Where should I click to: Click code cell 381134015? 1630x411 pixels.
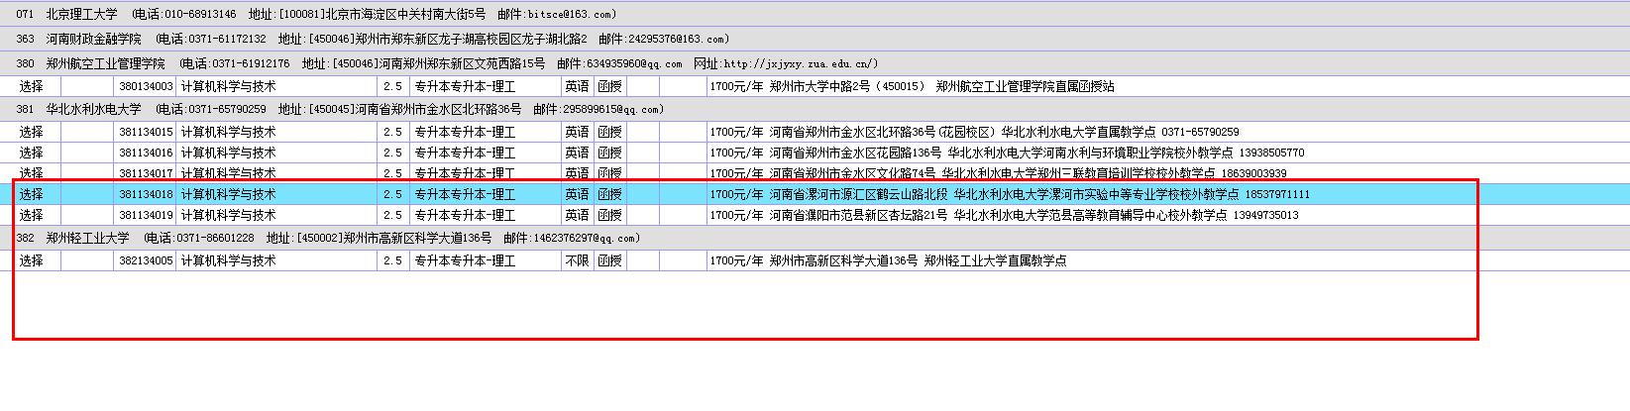[x=146, y=132]
